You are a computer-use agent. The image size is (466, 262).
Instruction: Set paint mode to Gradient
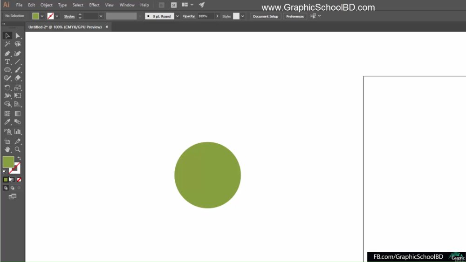pos(12,180)
